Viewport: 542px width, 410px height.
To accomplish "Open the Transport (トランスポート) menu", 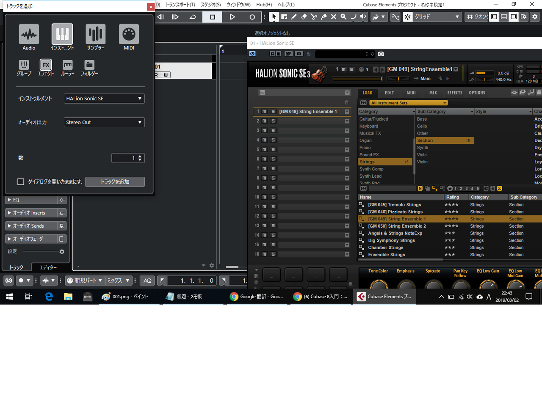I will (180, 5).
